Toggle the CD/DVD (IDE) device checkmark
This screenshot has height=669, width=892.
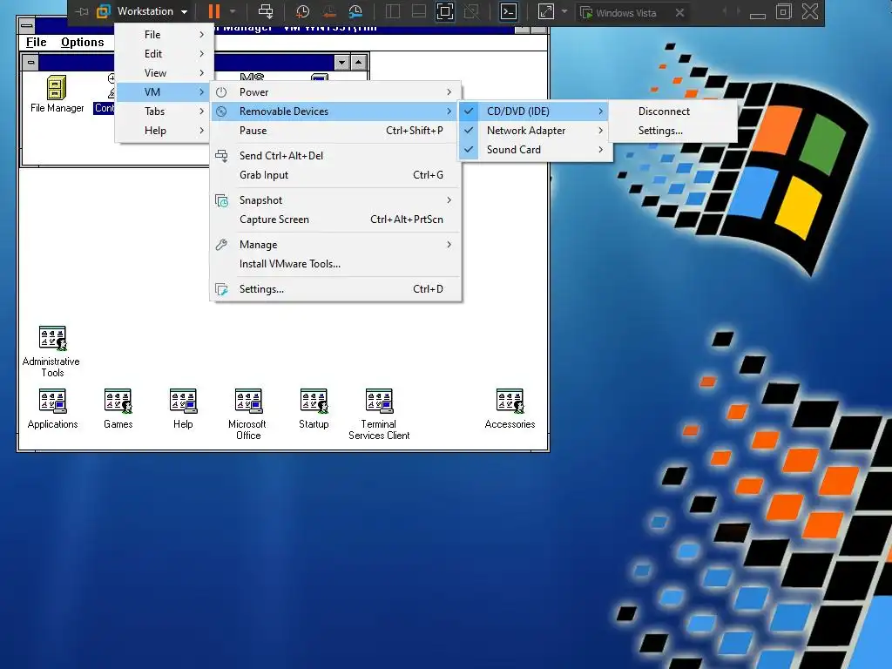(469, 111)
